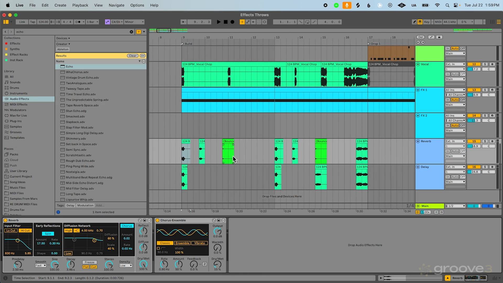Image resolution: width=503 pixels, height=283 pixels.
Task: Toggle the scale mode icon
Action: [x=107, y=22]
